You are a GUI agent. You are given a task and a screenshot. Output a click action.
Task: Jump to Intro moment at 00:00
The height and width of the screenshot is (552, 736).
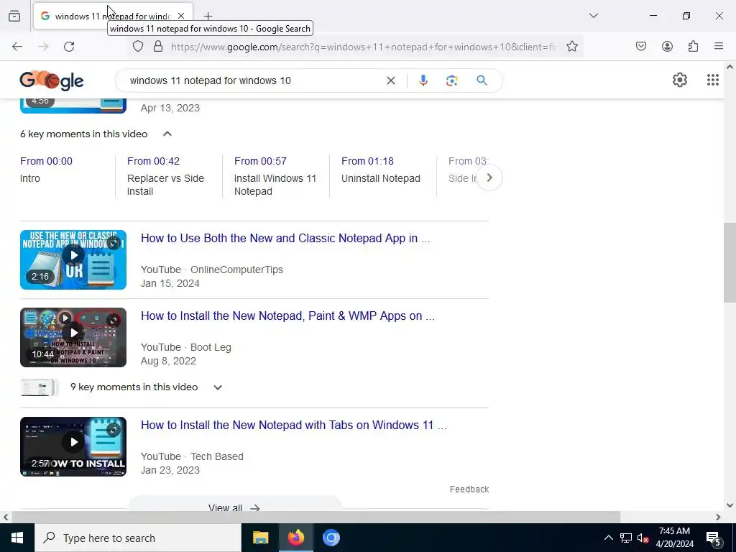(46, 170)
